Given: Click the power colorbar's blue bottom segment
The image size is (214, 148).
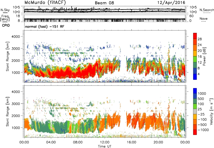Looking at the screenshot, I should pos(195,77).
